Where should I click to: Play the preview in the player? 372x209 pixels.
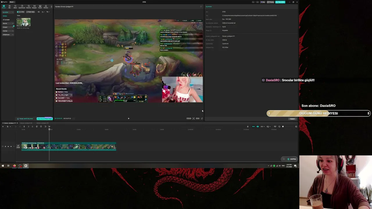pyautogui.click(x=128, y=118)
